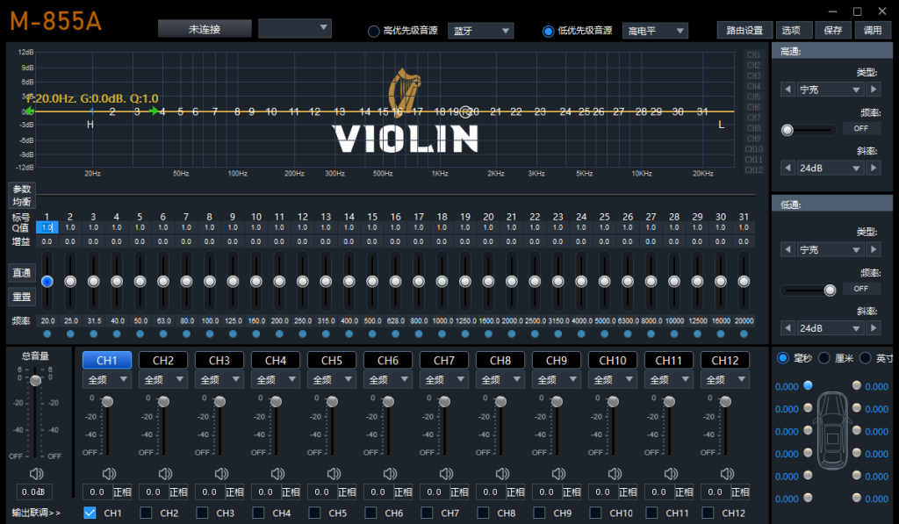Mute CH8 with its speaker icon

click(x=502, y=474)
